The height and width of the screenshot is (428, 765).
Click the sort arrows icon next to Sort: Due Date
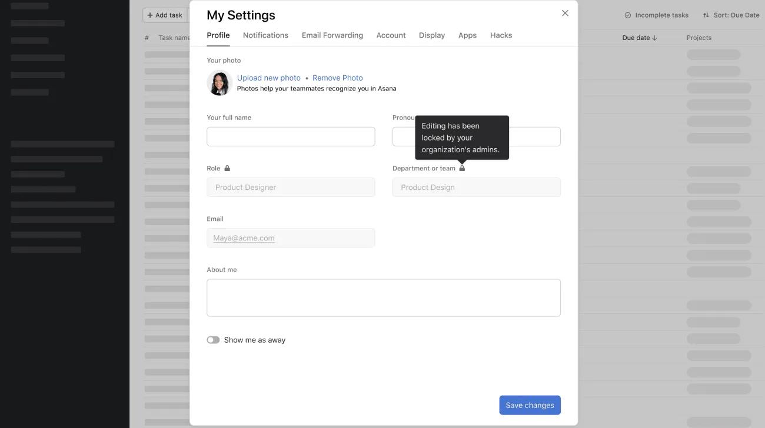(x=705, y=15)
